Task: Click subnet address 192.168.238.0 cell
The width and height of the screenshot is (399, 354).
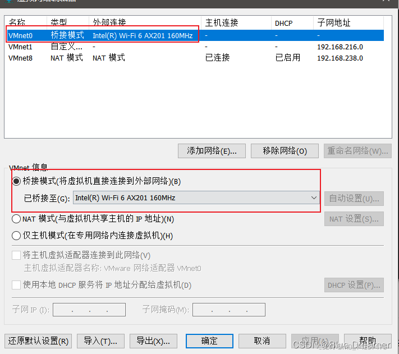Action: [340, 58]
